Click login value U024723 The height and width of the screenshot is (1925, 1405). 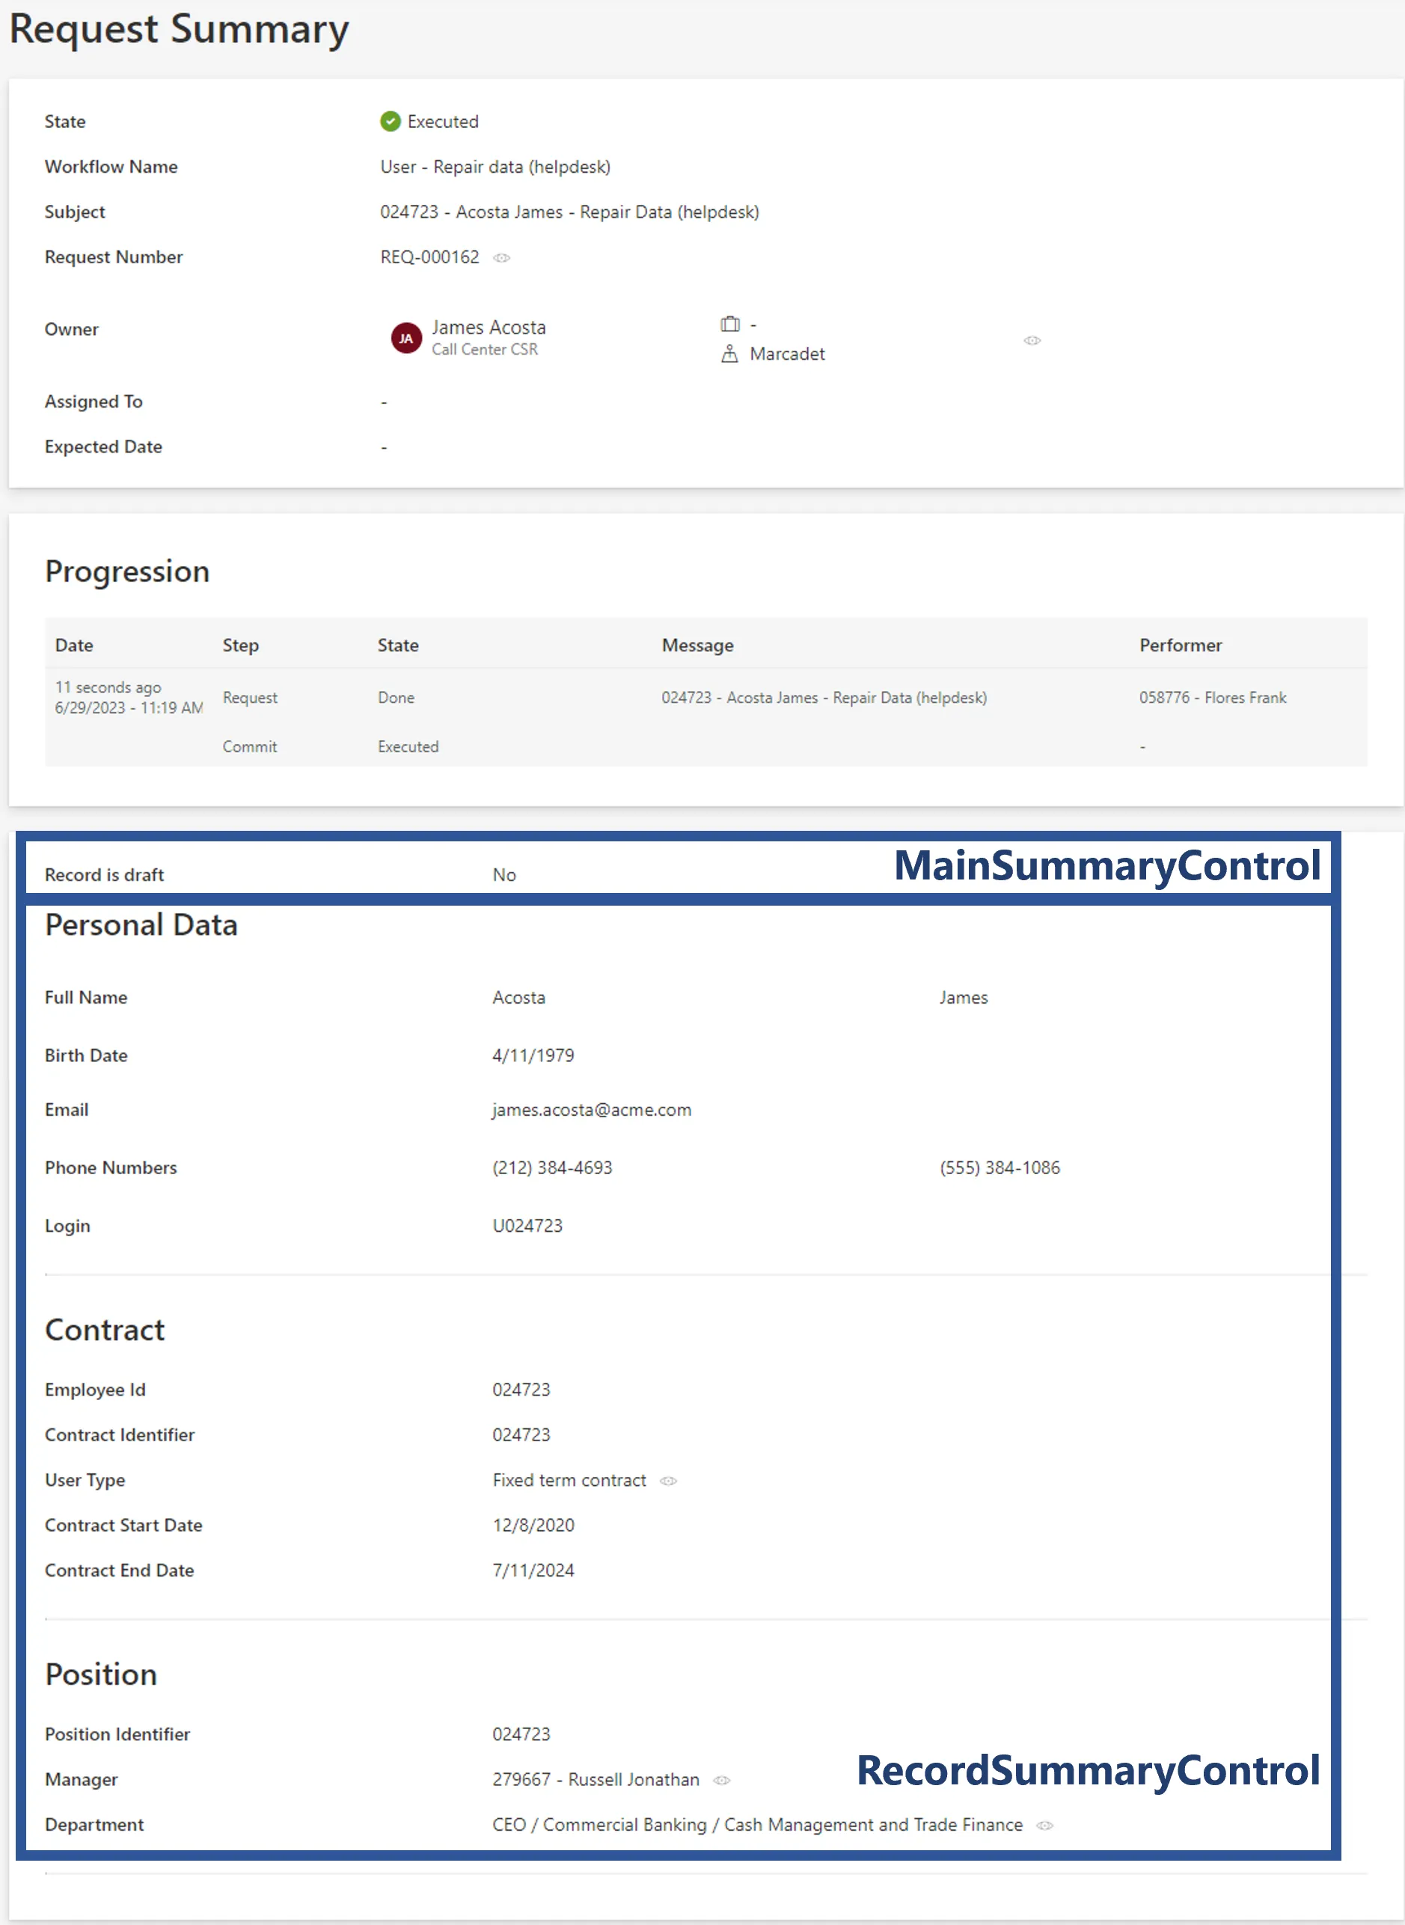pyautogui.click(x=527, y=1225)
